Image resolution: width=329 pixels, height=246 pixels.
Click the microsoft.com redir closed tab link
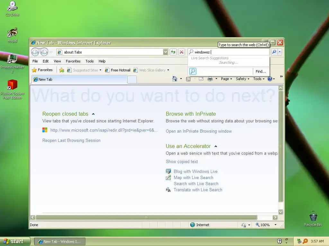click(104, 130)
